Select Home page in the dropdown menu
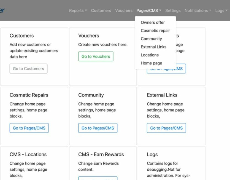Image resolution: width=230 pixels, height=180 pixels. pyautogui.click(x=151, y=63)
